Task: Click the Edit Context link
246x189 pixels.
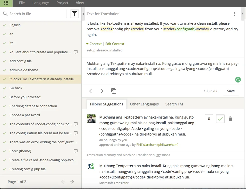Action: click(x=115, y=44)
